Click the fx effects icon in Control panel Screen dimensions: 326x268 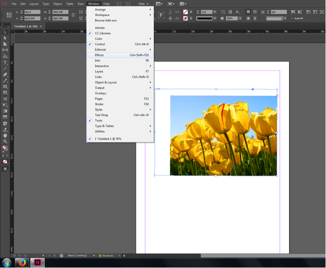238,12
